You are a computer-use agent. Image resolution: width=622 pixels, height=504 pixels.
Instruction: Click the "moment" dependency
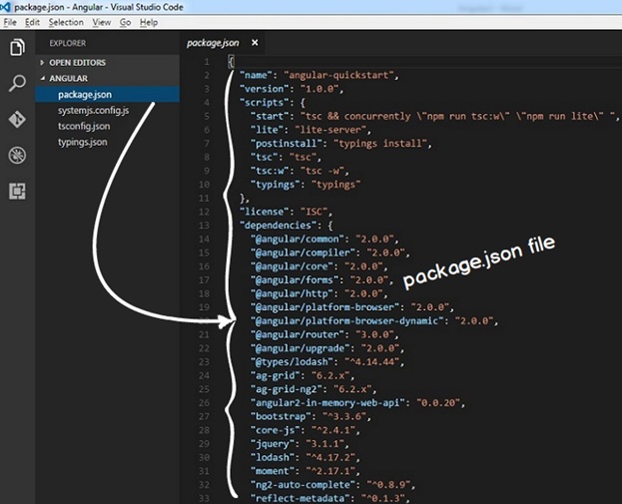(x=273, y=471)
